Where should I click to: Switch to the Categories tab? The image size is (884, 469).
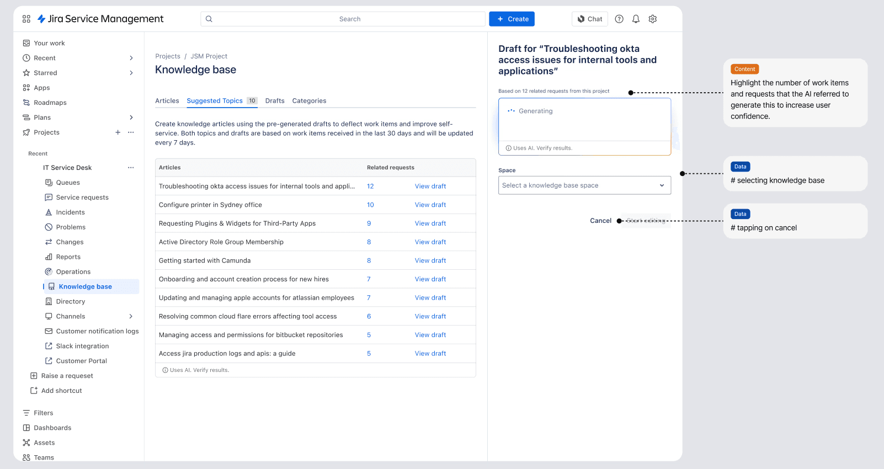click(x=309, y=101)
